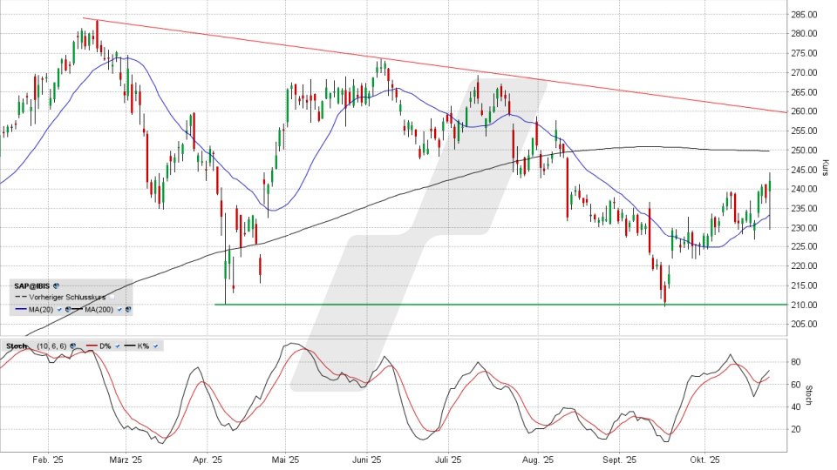Open the MA(200) indicator settings icon

click(128, 309)
